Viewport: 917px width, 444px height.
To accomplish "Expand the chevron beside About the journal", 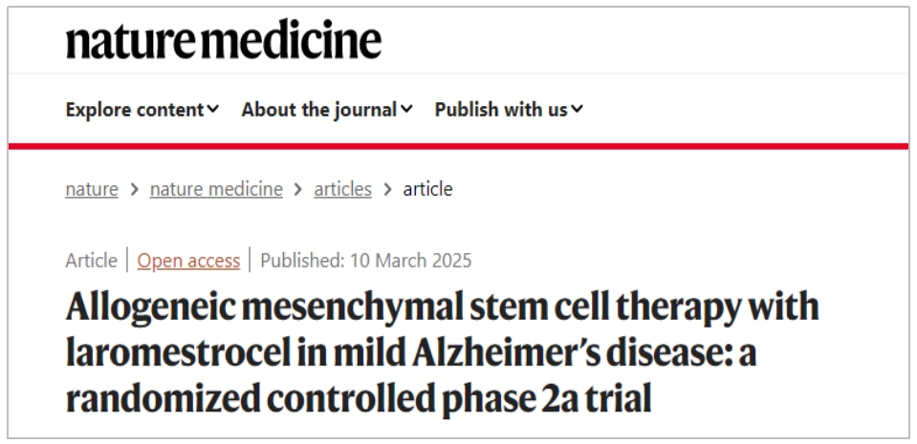I will [407, 110].
